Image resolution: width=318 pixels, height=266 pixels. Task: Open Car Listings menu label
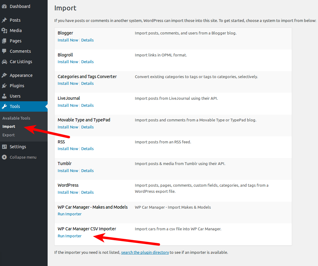[21, 62]
